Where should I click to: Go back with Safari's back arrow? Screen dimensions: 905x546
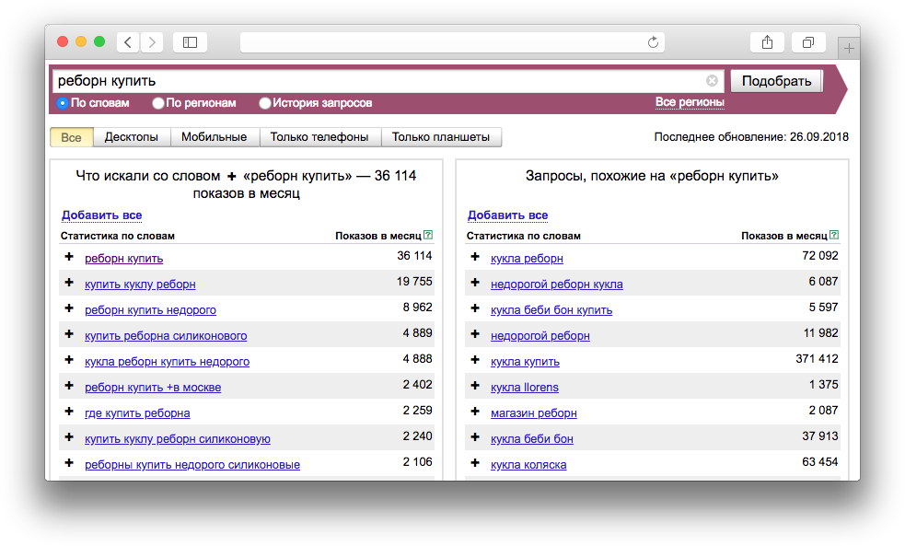tap(127, 42)
